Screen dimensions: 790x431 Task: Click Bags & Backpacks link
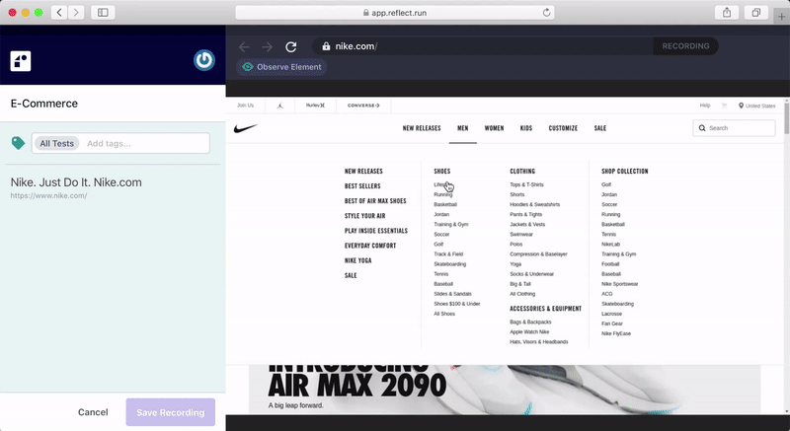tap(530, 322)
